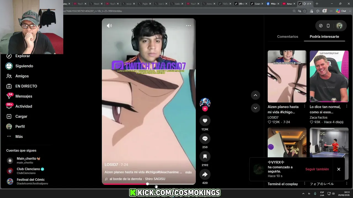353x198 pixels.
Task: Open the LOSID7 username on the video
Action: pos(111,165)
